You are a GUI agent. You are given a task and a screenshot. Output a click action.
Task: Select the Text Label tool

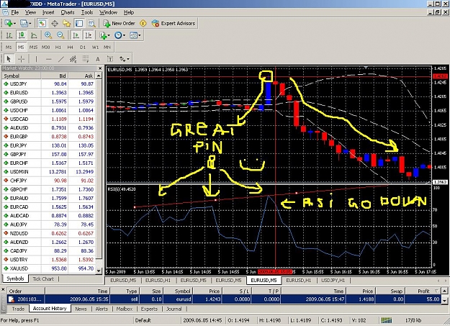(x=110, y=59)
